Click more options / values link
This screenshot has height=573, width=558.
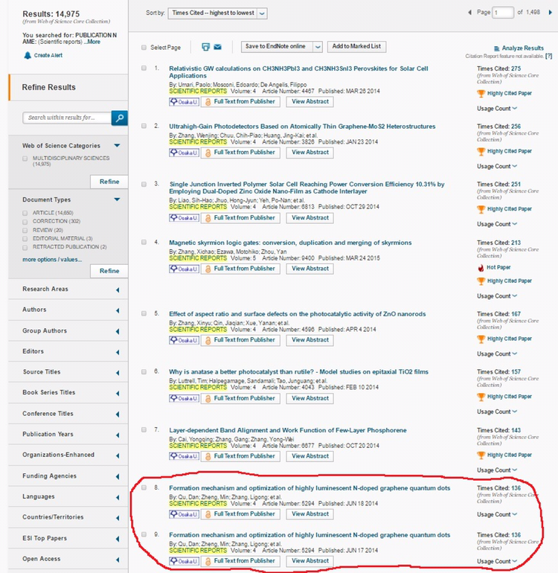(x=52, y=260)
